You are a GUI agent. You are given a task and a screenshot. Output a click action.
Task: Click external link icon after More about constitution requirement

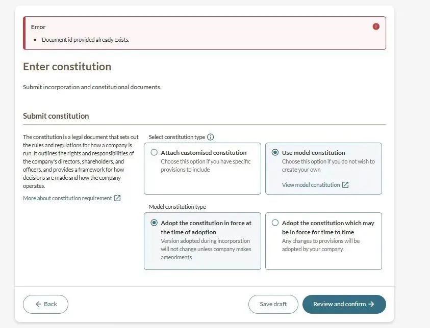point(117,198)
